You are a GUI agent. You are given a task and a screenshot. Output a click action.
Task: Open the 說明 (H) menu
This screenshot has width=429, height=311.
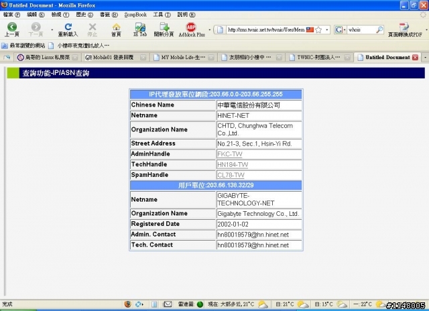(x=186, y=15)
